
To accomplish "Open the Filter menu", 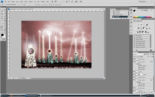I will (26, 2).
